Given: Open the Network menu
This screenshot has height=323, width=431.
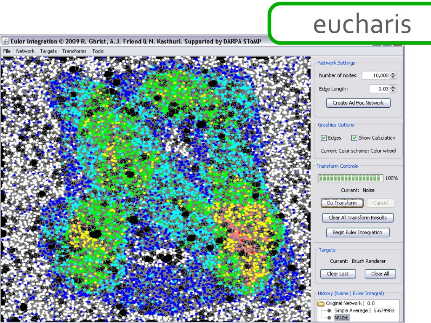Looking at the screenshot, I should [x=25, y=51].
